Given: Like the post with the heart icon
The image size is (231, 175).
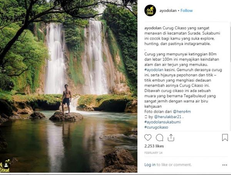Looking at the screenshot, I should 148,137.
